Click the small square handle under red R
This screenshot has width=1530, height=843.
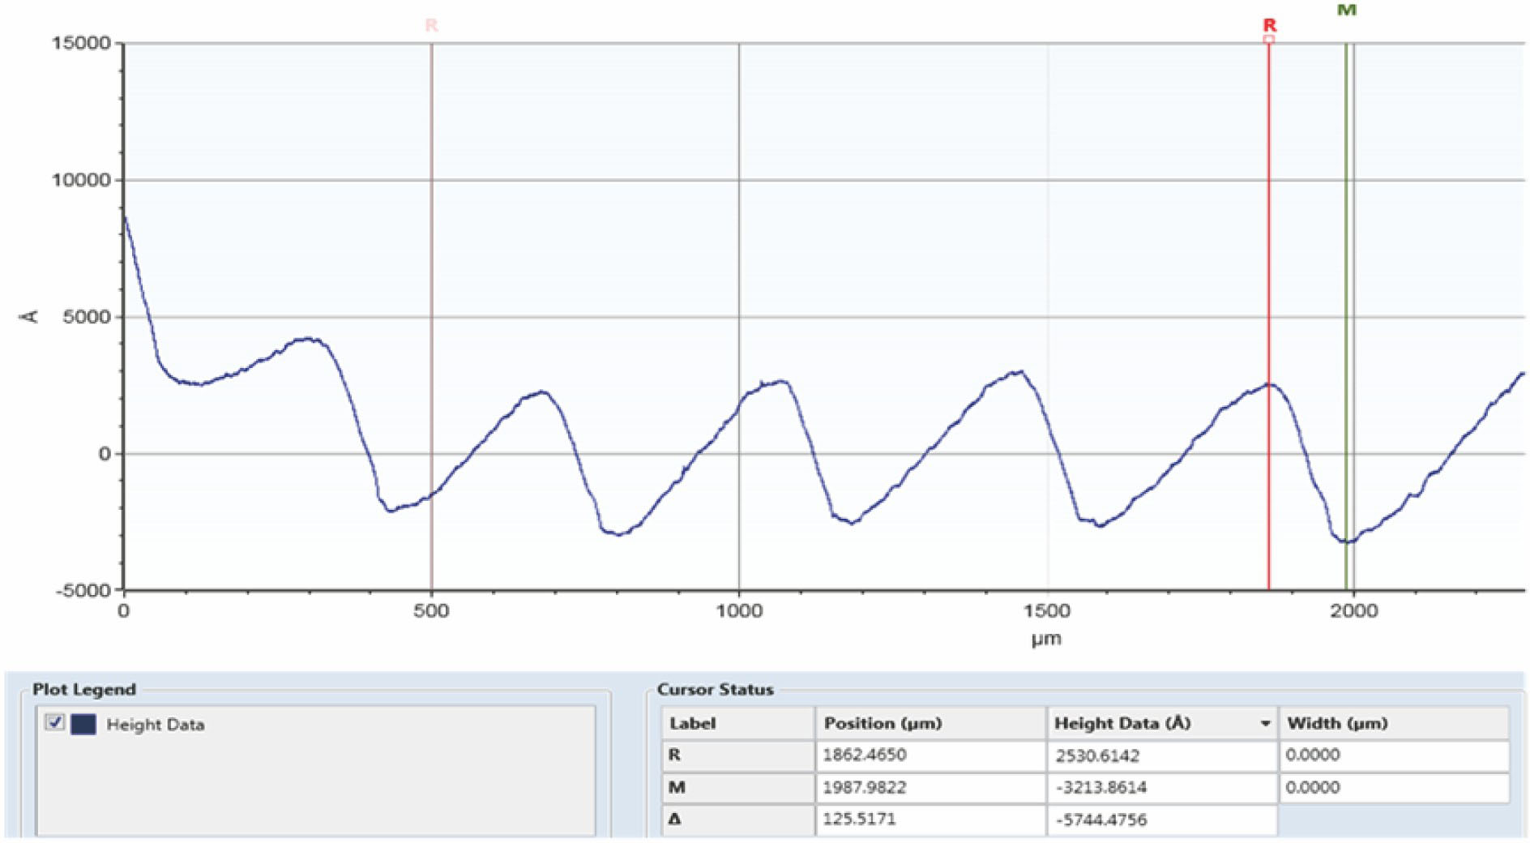[1269, 39]
